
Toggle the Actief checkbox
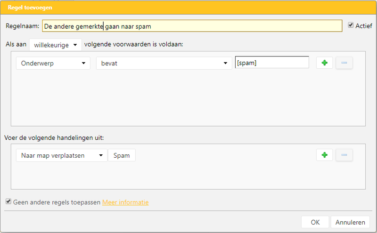tap(351, 25)
